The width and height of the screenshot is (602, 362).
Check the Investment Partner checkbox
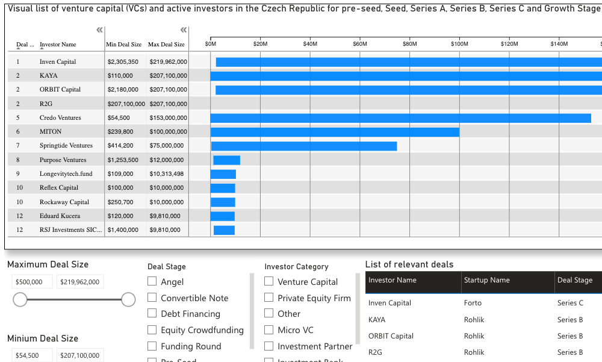point(268,346)
